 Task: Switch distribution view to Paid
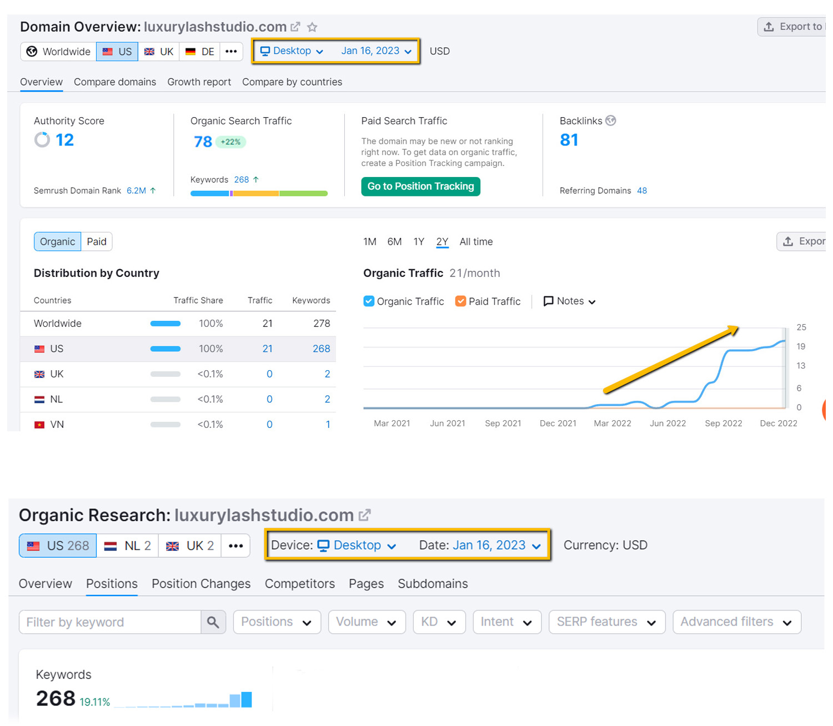(x=97, y=241)
